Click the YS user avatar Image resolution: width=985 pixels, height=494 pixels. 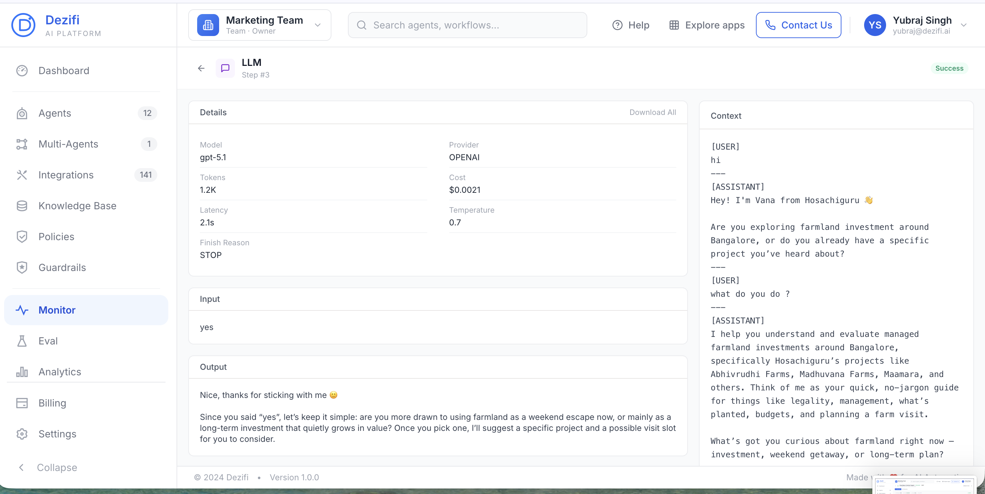click(874, 25)
